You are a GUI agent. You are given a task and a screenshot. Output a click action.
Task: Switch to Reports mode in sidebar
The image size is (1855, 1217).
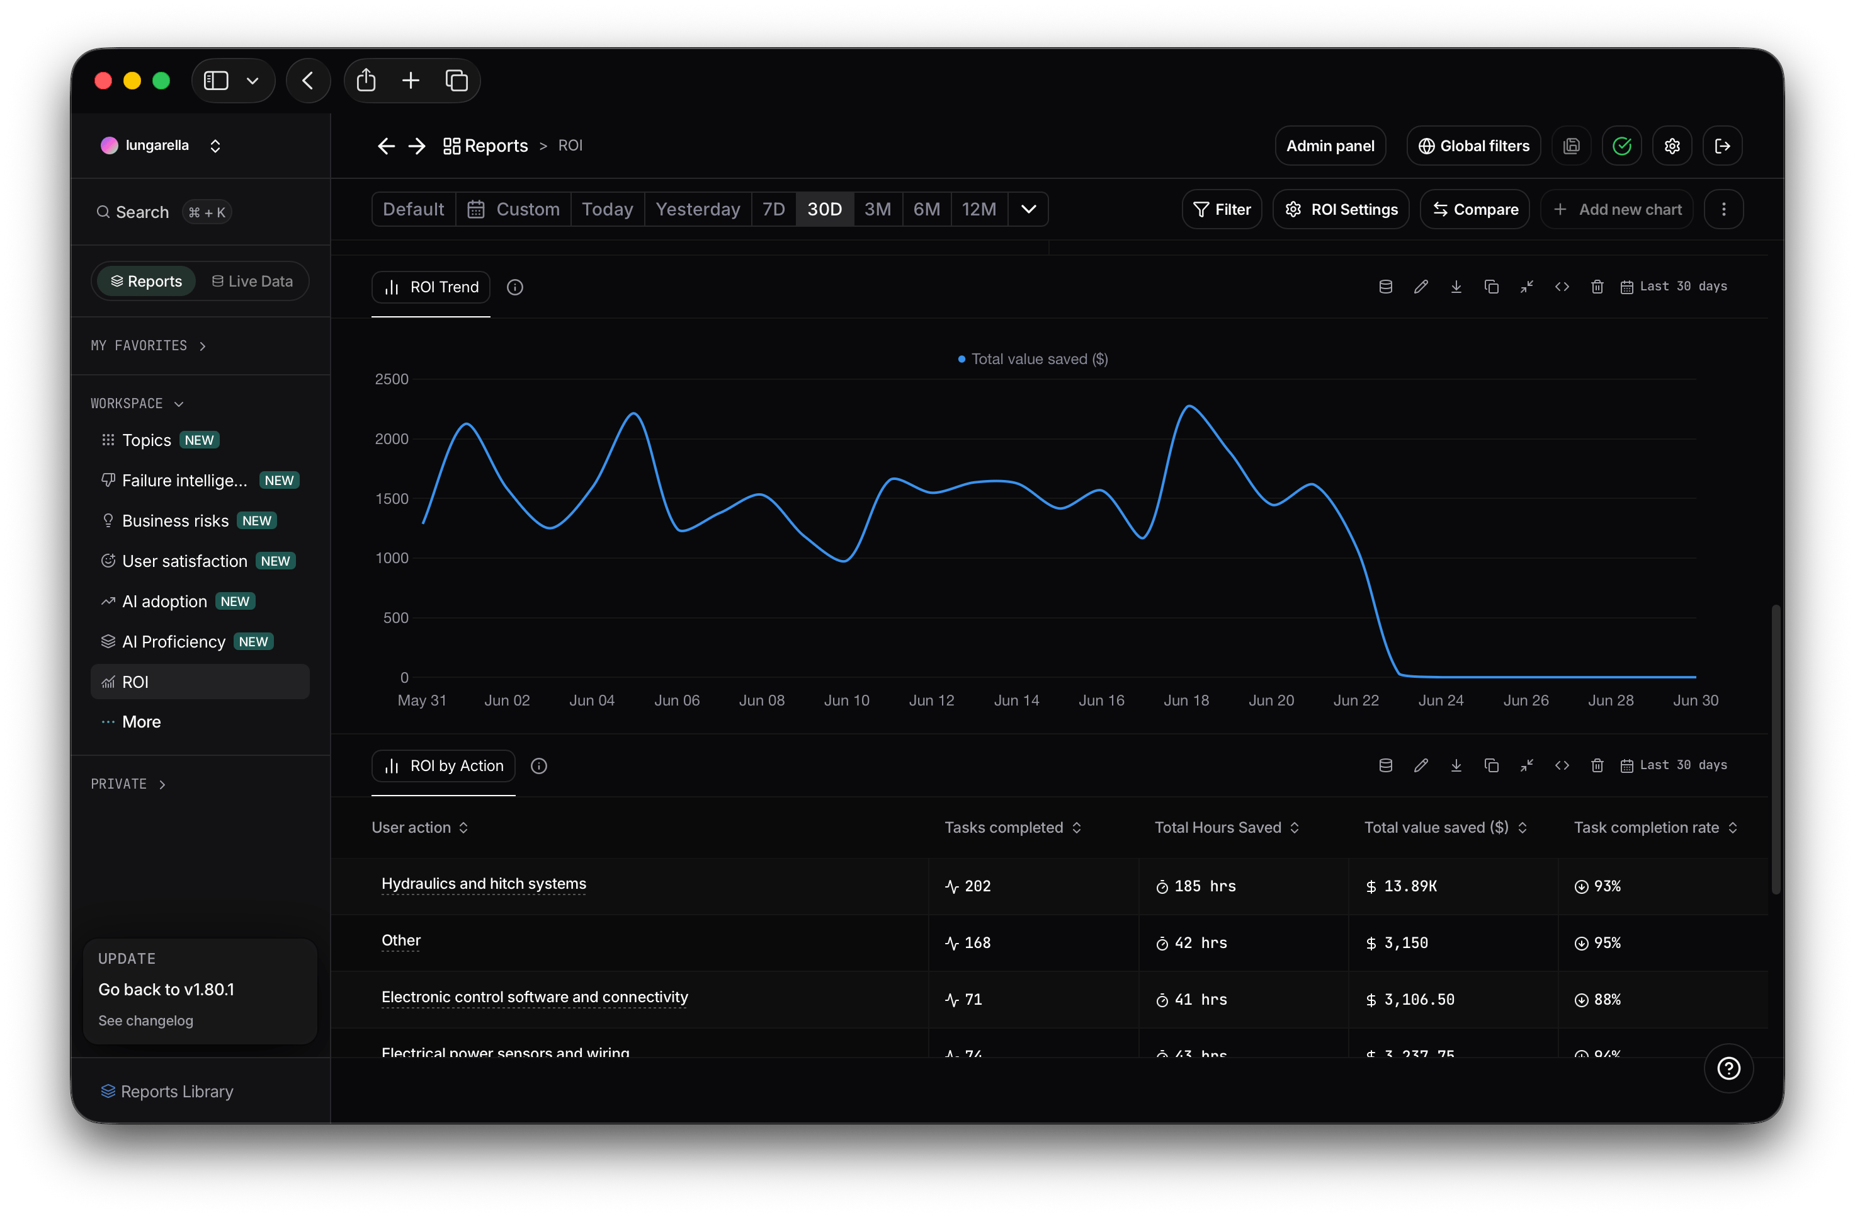tap(145, 282)
